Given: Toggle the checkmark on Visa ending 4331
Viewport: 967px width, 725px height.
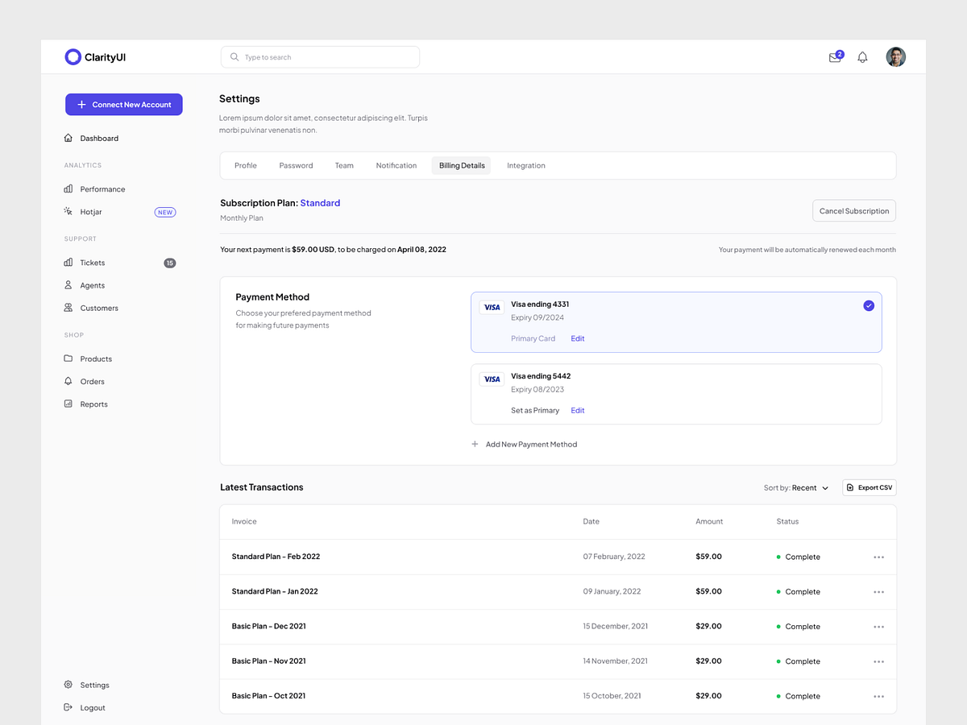Looking at the screenshot, I should pyautogui.click(x=869, y=305).
